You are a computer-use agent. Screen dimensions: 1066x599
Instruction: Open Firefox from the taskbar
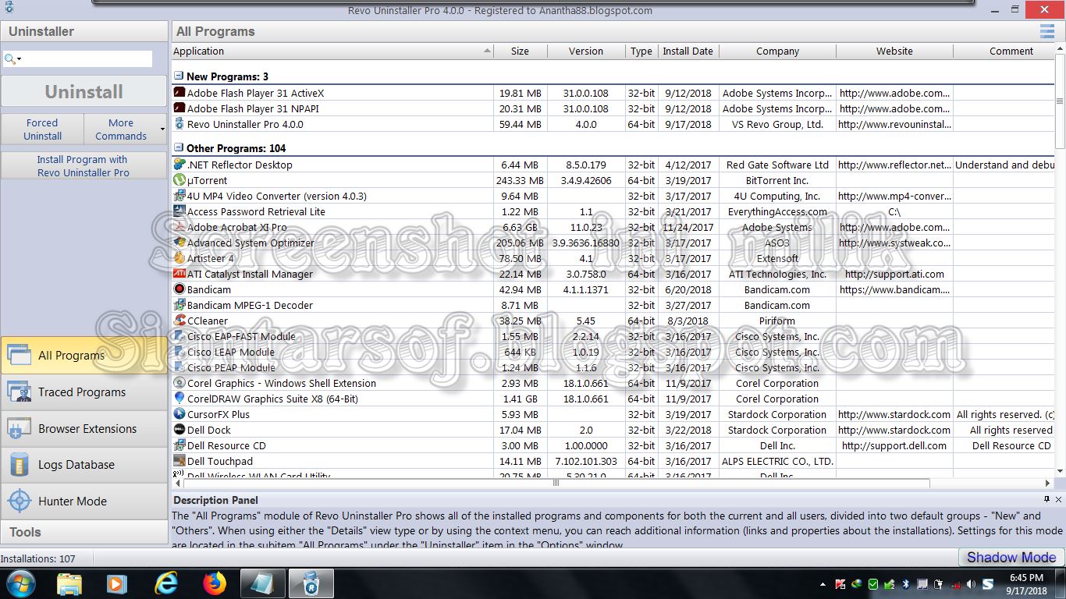click(x=214, y=583)
